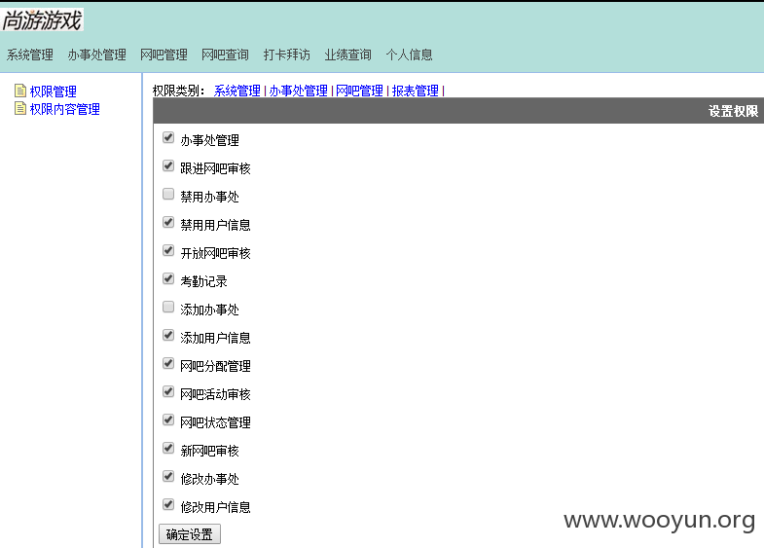Click the document icon beside 权限管理
Viewport: 764px width, 548px height.
click(x=20, y=91)
